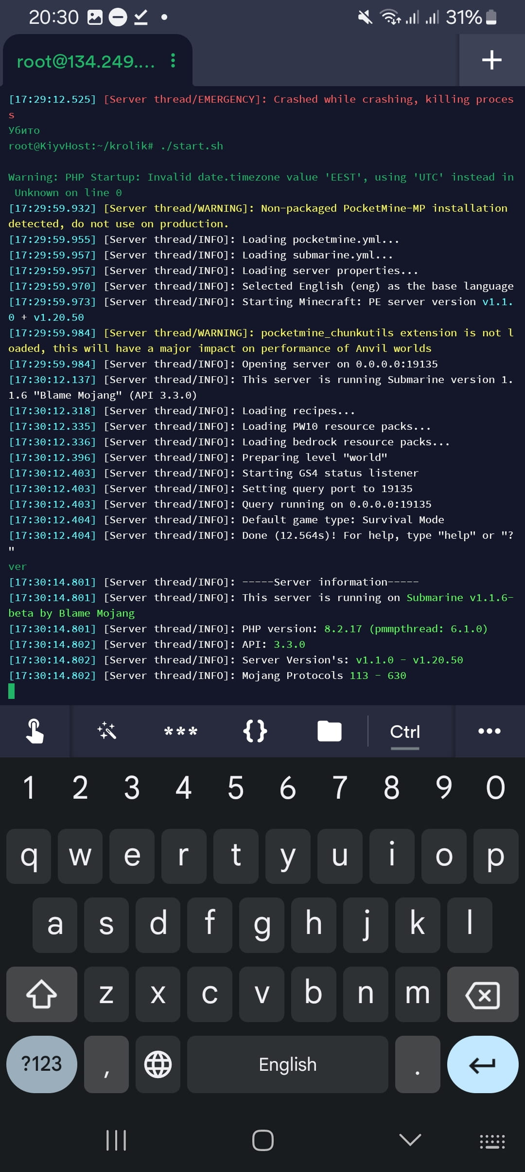Switch to the root@134.249 session tab
Screen dimensions: 525x1172
86,62
